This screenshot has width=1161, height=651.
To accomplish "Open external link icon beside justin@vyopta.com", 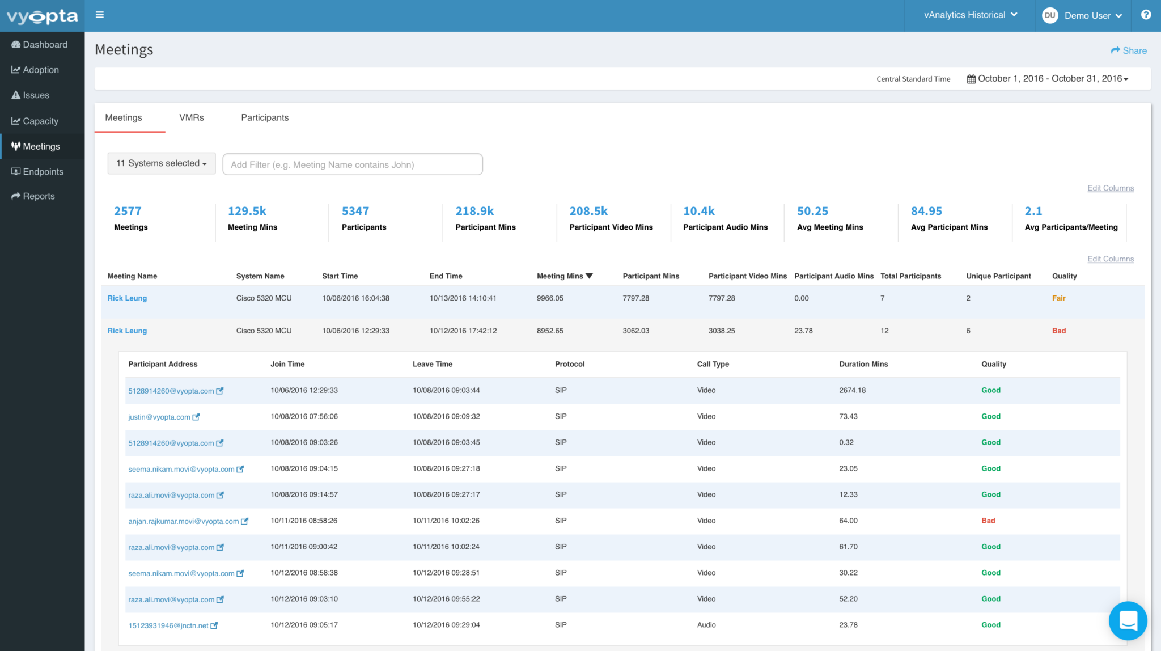I will [x=196, y=417].
